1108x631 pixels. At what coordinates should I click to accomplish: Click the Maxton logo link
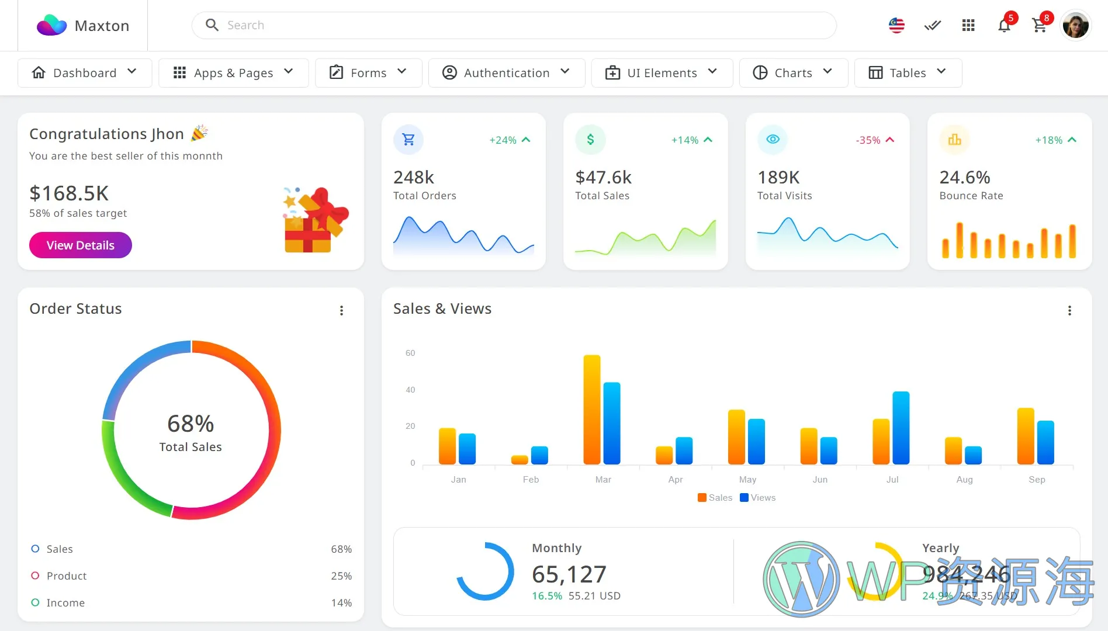pos(83,26)
